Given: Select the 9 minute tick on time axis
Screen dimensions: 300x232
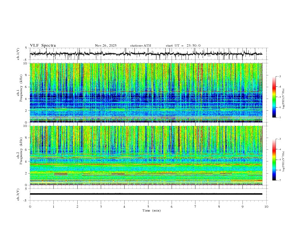Looking at the screenshot, I should click(x=243, y=206).
